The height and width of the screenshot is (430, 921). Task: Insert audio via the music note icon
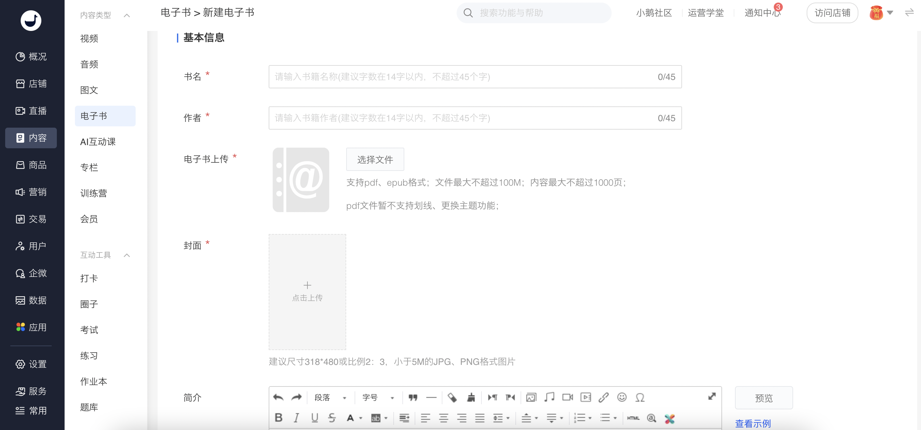[x=549, y=397]
